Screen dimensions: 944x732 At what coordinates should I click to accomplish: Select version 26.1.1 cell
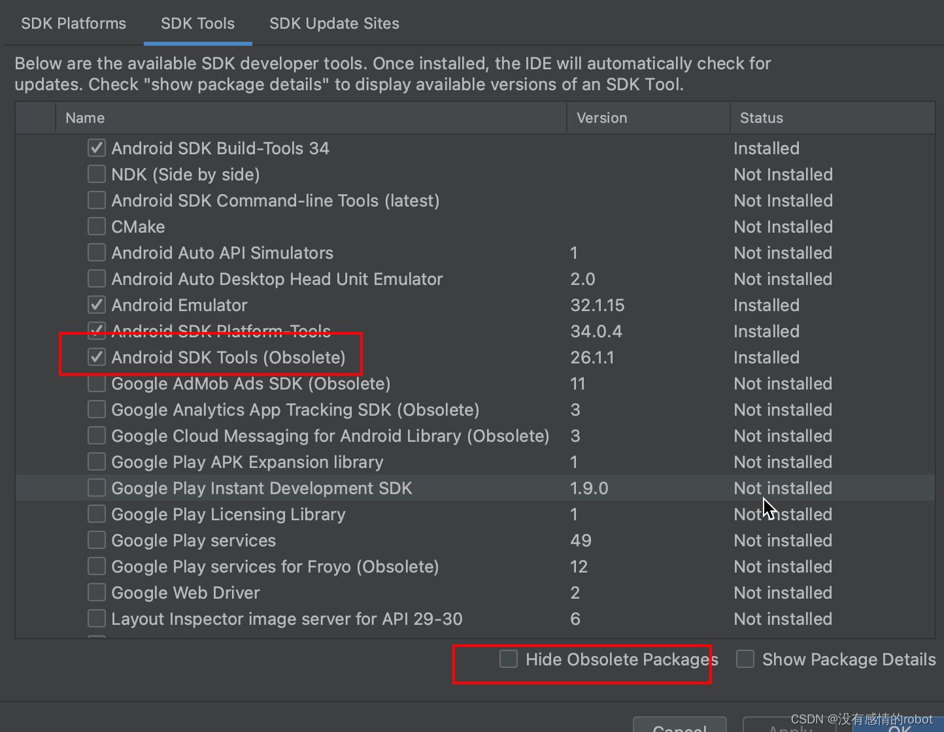pos(592,358)
